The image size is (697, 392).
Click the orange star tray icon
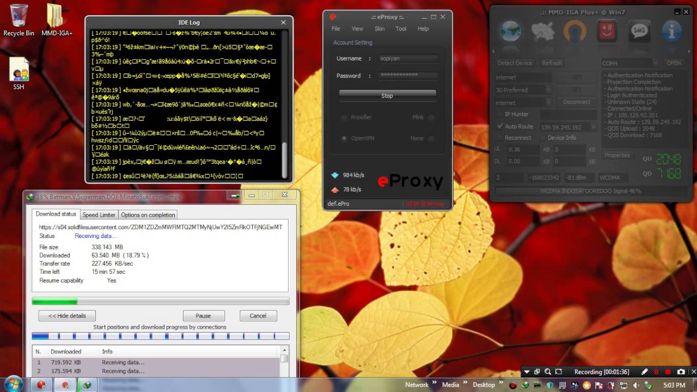tap(586, 385)
